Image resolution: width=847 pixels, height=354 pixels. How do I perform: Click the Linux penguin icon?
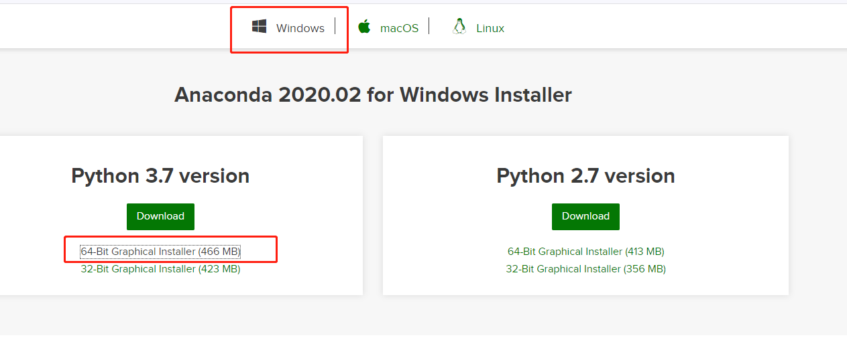coord(459,27)
